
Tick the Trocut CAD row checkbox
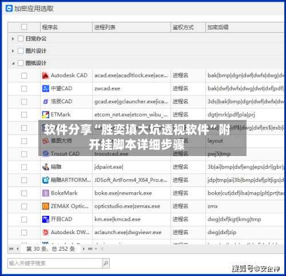[24, 154]
